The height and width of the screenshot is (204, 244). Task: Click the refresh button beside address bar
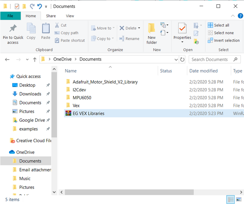pos(182,60)
